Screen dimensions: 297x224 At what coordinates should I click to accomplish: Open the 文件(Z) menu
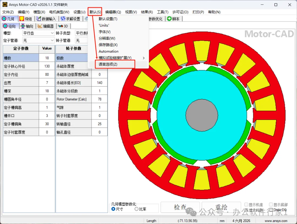coord(8,12)
